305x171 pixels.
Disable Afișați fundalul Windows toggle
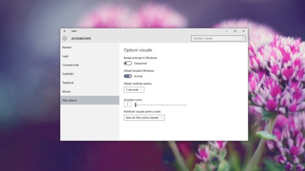128,76
